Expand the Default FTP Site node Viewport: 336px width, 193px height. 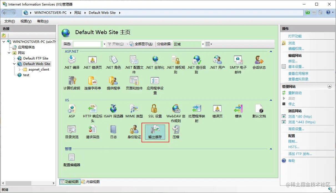pos(14,58)
